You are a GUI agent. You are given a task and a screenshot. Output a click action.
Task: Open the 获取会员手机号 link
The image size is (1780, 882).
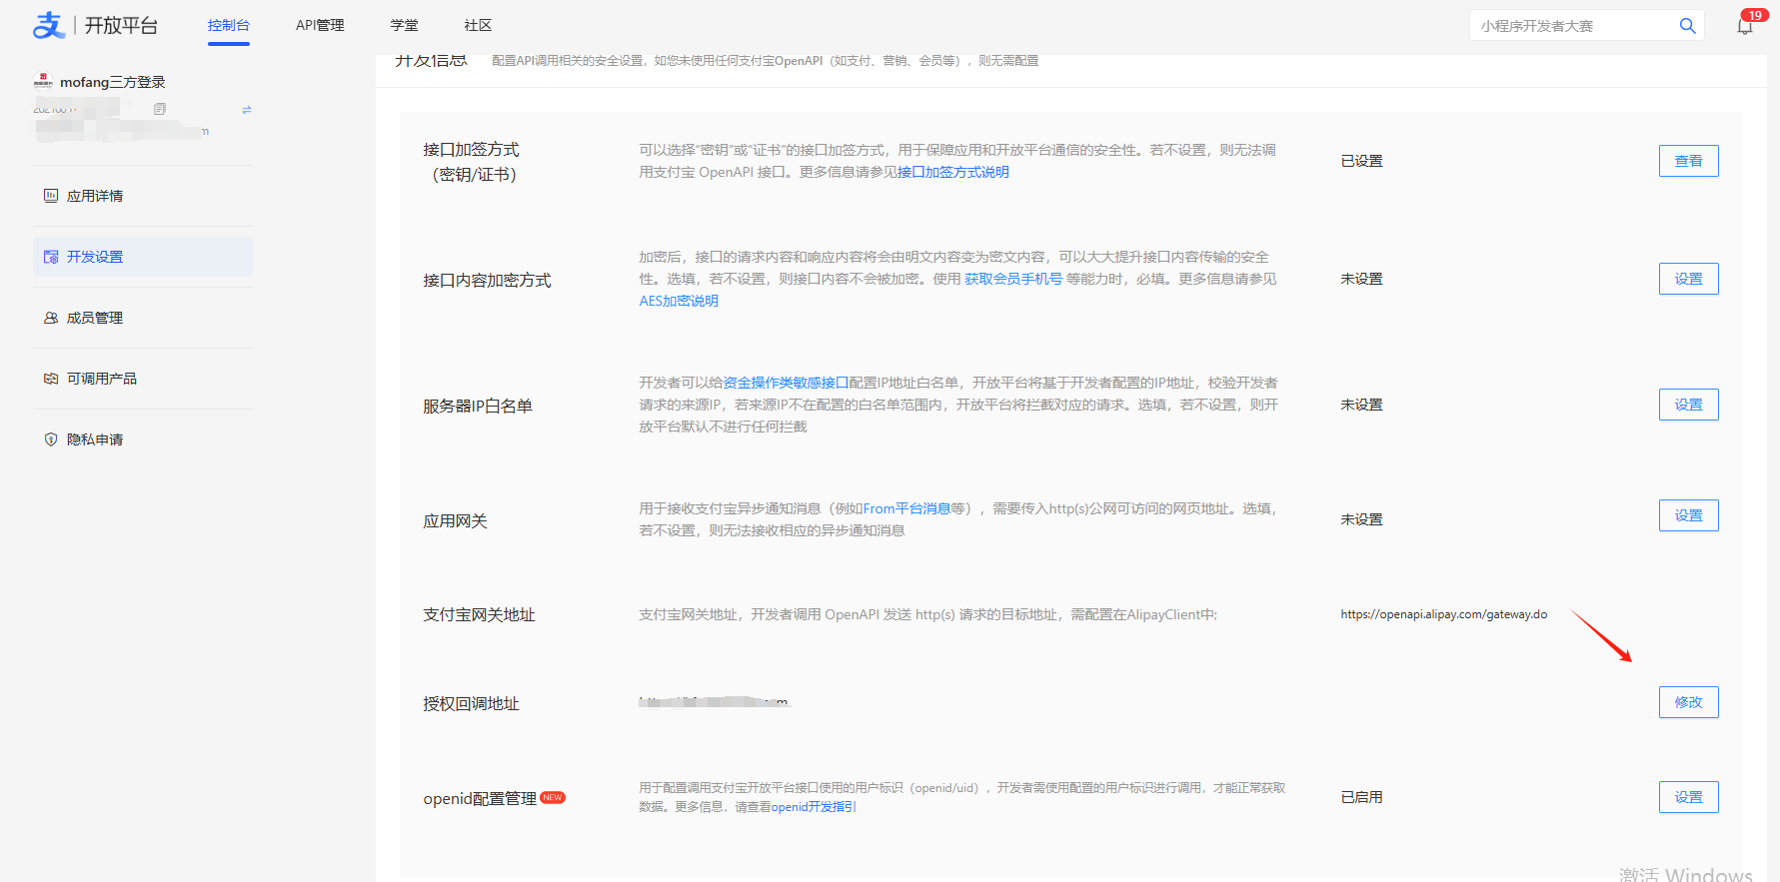tap(1013, 279)
